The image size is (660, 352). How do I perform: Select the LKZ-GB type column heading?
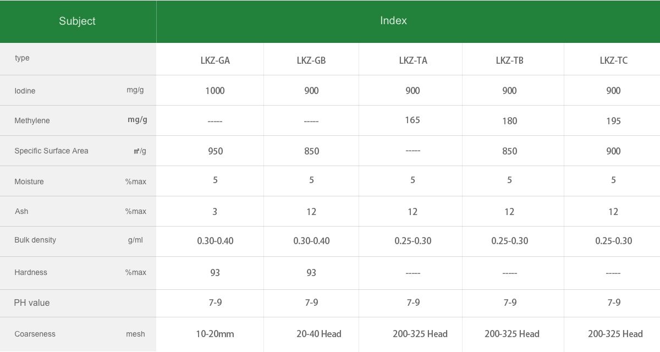(311, 61)
